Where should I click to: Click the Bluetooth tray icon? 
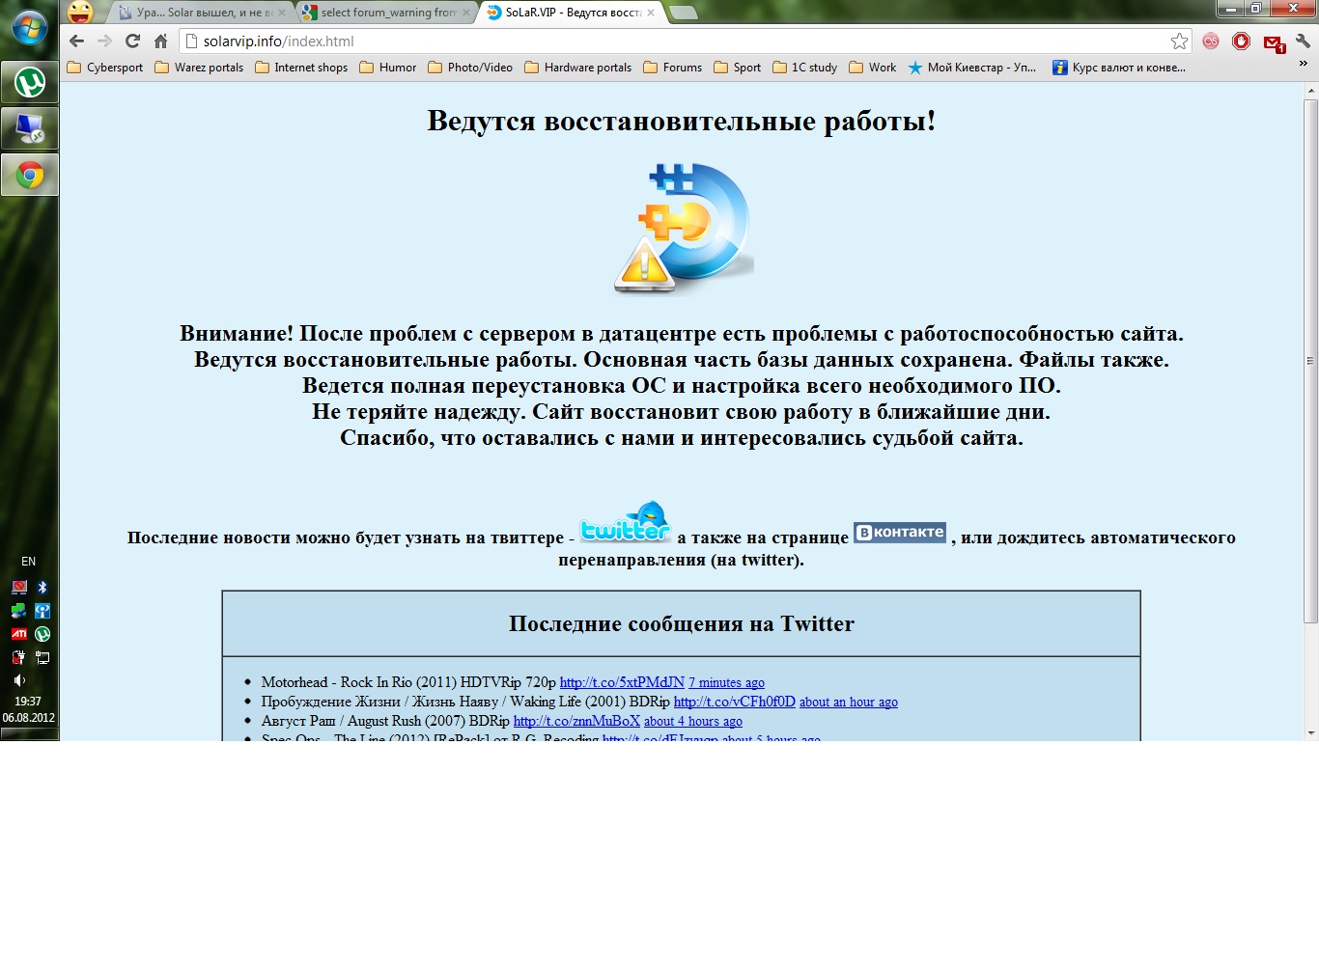42,587
